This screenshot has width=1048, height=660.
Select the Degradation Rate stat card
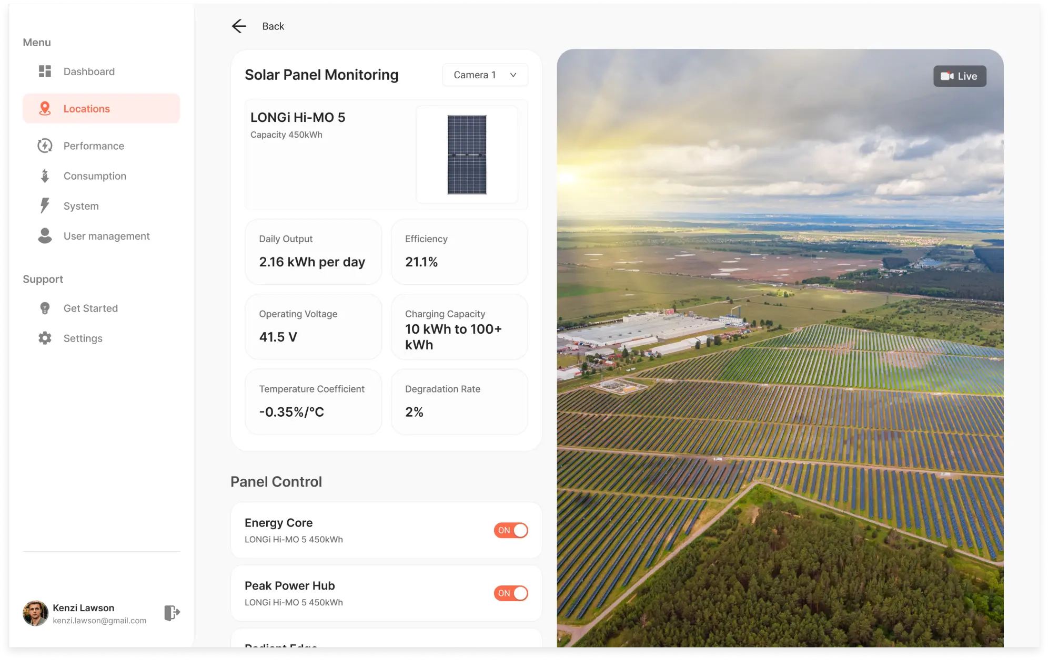[x=459, y=402]
